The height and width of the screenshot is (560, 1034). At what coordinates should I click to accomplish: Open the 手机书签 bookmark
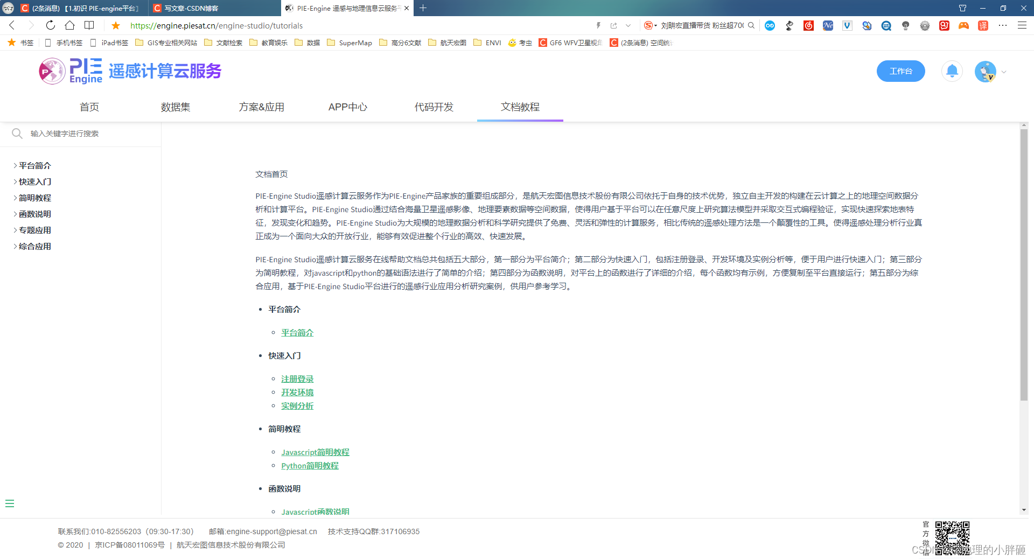click(x=64, y=43)
